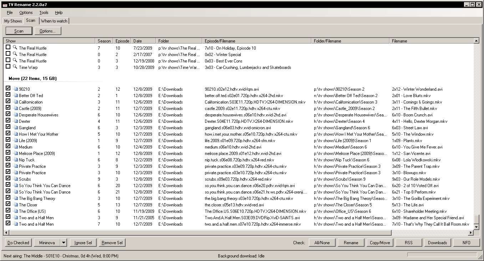
Task: Click the TV Rename title bar app icon
Action: click(x=5, y=5)
